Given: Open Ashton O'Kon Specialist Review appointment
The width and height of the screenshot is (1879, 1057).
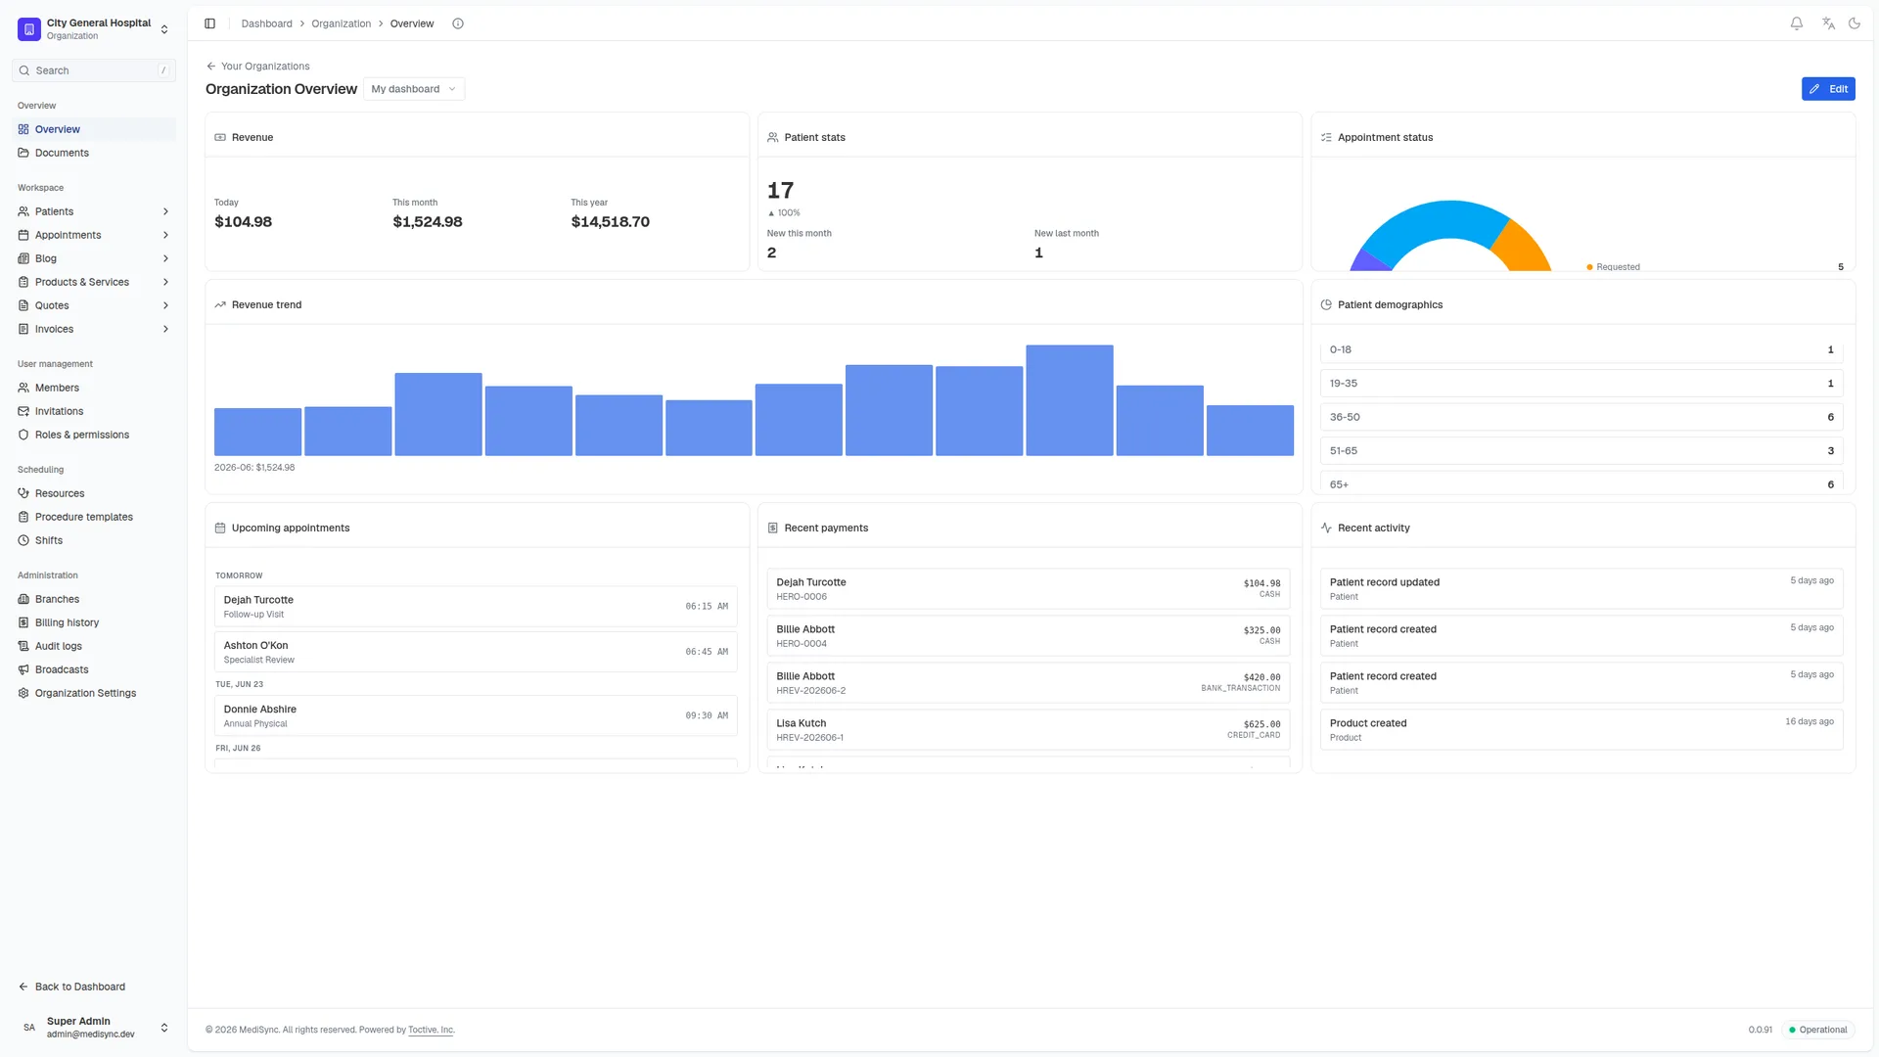Looking at the screenshot, I should tap(476, 652).
